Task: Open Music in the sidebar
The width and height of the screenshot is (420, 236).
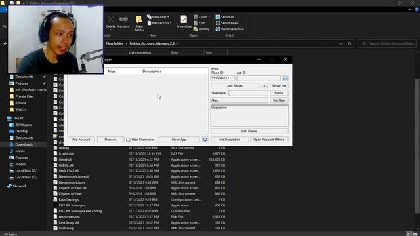Action: pos(17,151)
